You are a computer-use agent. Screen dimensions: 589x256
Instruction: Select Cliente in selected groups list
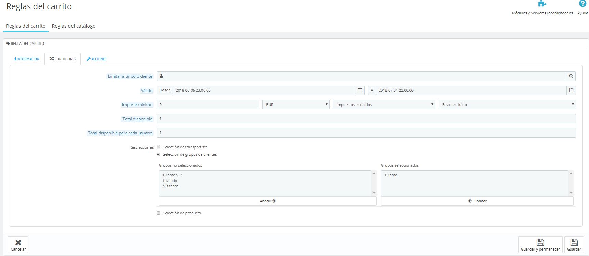(391, 175)
